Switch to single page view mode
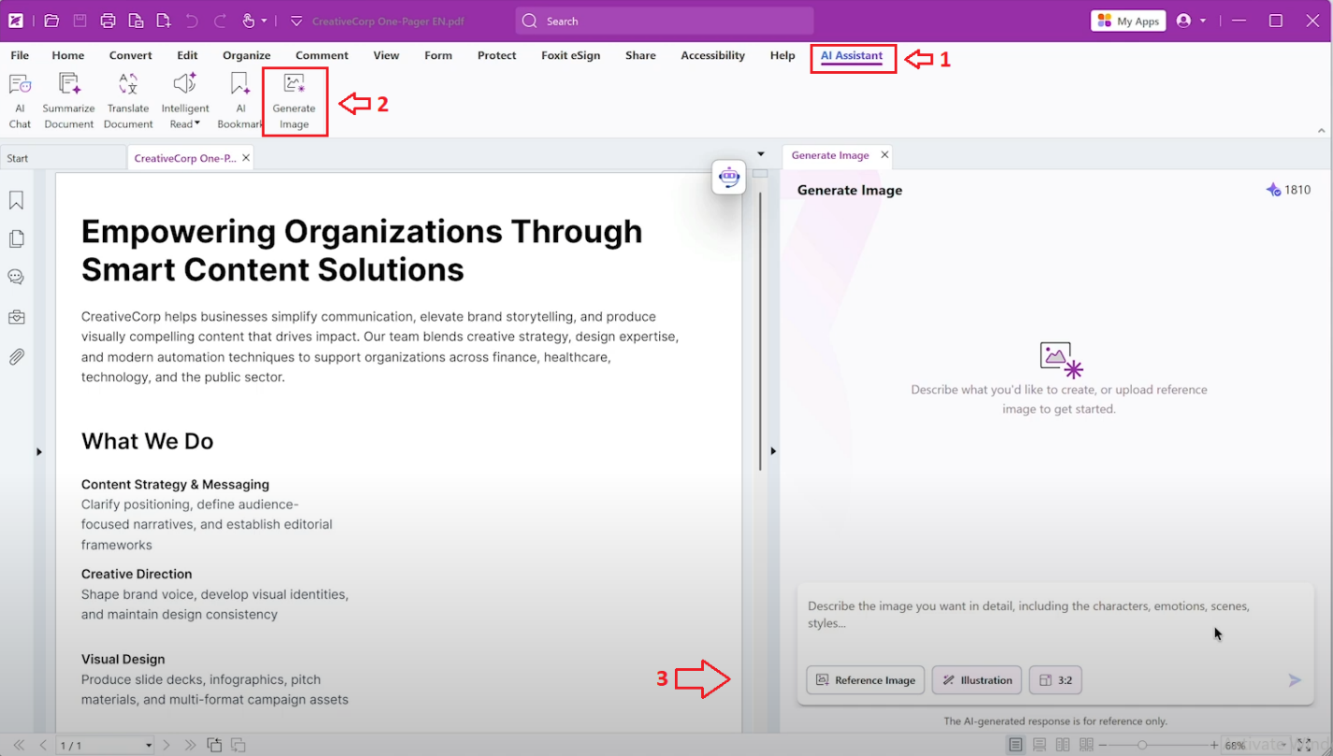Image resolution: width=1333 pixels, height=756 pixels. tap(1015, 745)
